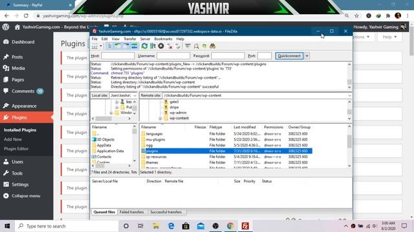Viewport: 414px width, 232px height.
Task: Expand the wp-content remote tree node
Action: [x=160, y=119]
